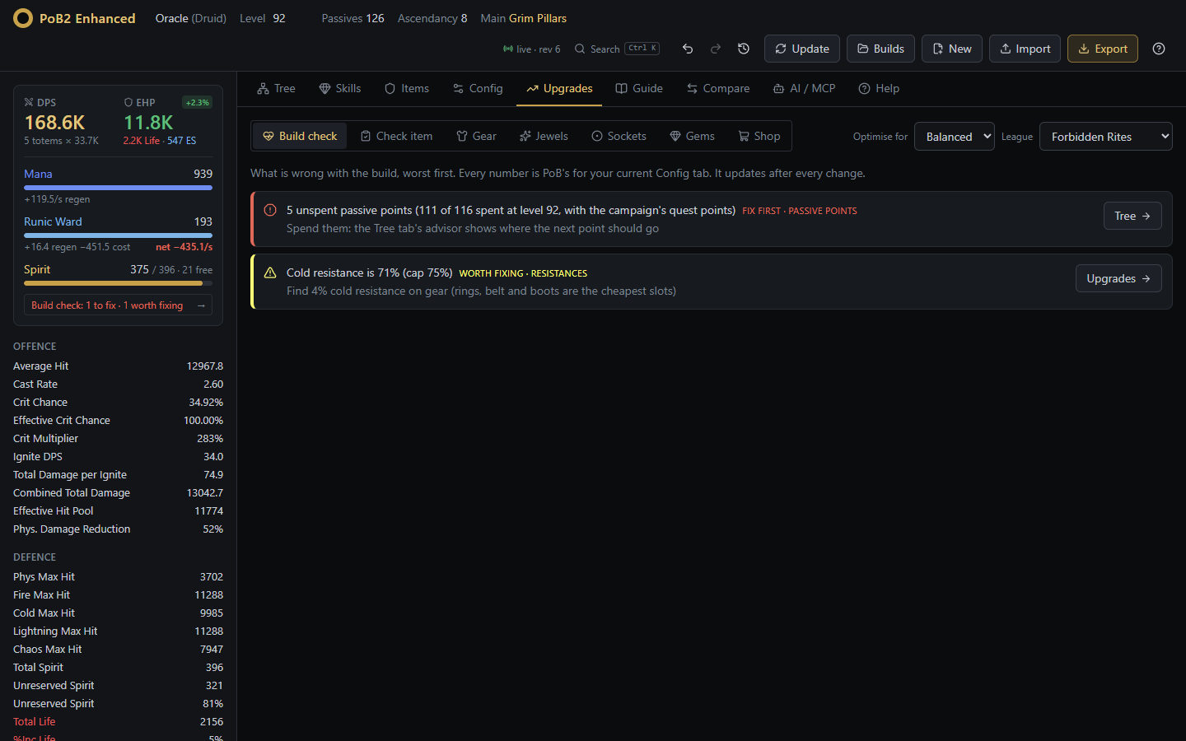Open the League Forbidden Rites dropdown
This screenshot has width=1186, height=741.
pyautogui.click(x=1105, y=137)
